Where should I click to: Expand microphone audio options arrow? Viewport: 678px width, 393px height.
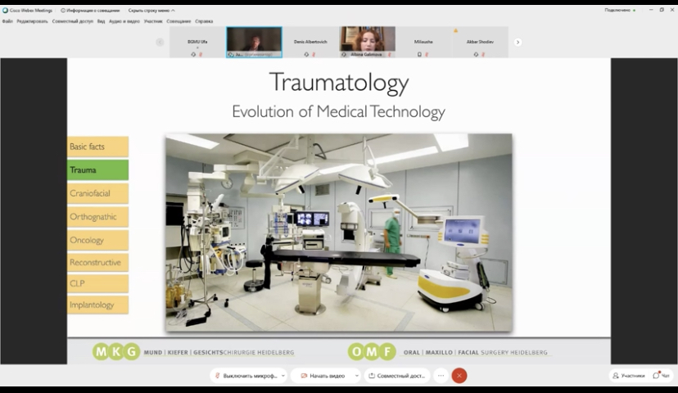pyautogui.click(x=283, y=376)
